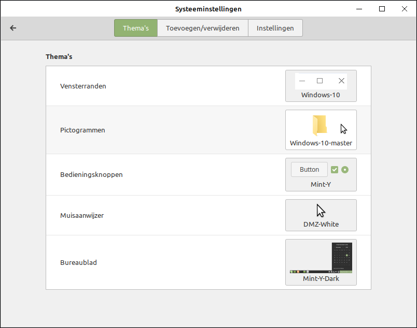Screen dimensions: 417x328
Task: Click the square maximize glyph in the Vensterranden preview
Action: tap(319, 81)
